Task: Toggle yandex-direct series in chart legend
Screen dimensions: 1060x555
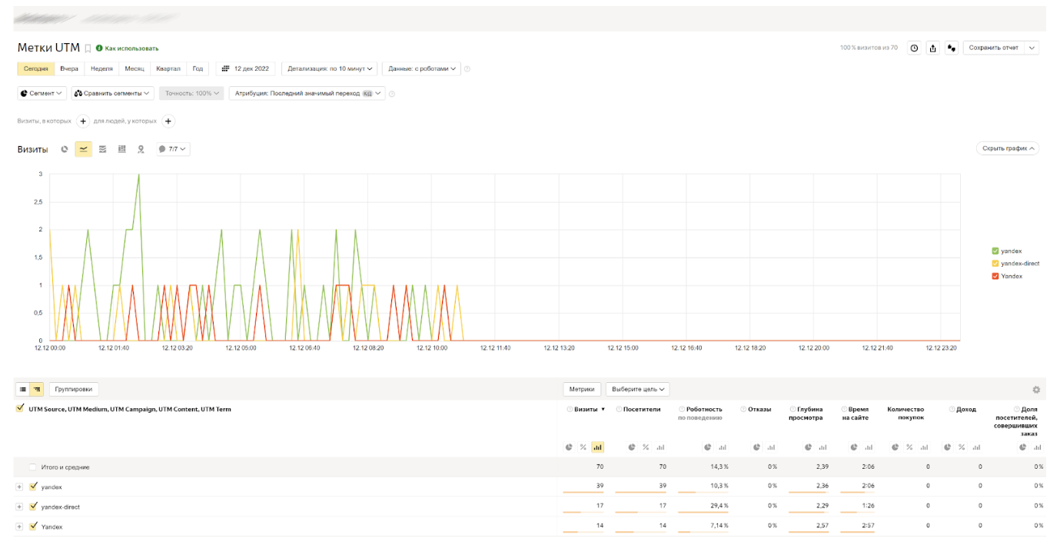Action: click(x=995, y=264)
